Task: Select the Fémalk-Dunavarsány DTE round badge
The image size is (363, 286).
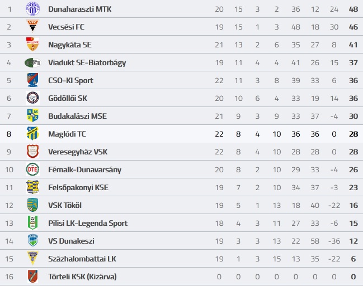Action: tap(32, 169)
